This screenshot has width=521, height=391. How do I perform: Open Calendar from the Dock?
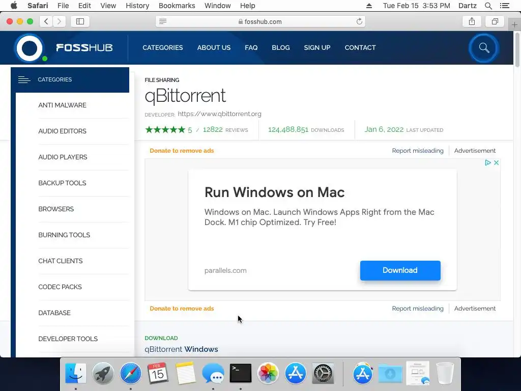click(x=158, y=373)
